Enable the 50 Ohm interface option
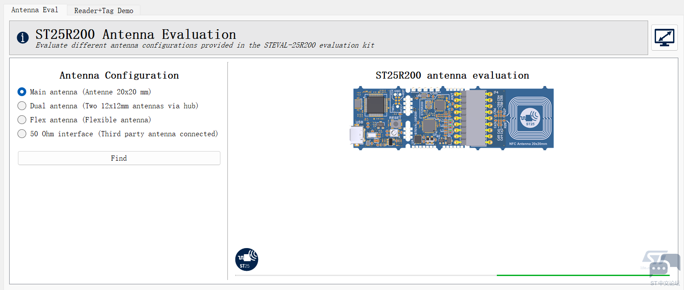This screenshot has height=290, width=684. coord(22,134)
